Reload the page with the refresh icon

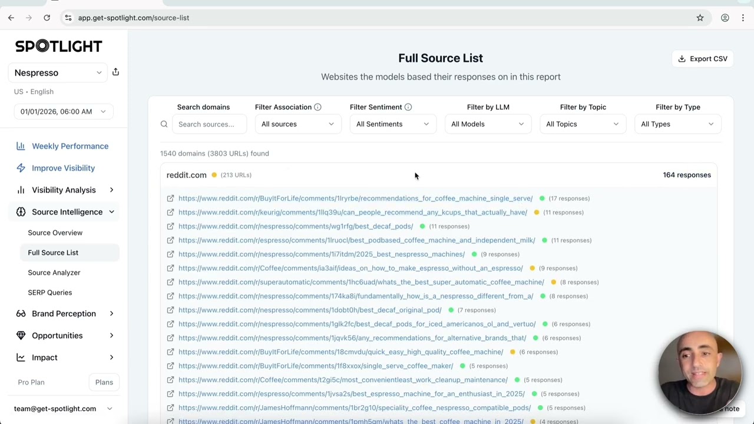point(47,18)
